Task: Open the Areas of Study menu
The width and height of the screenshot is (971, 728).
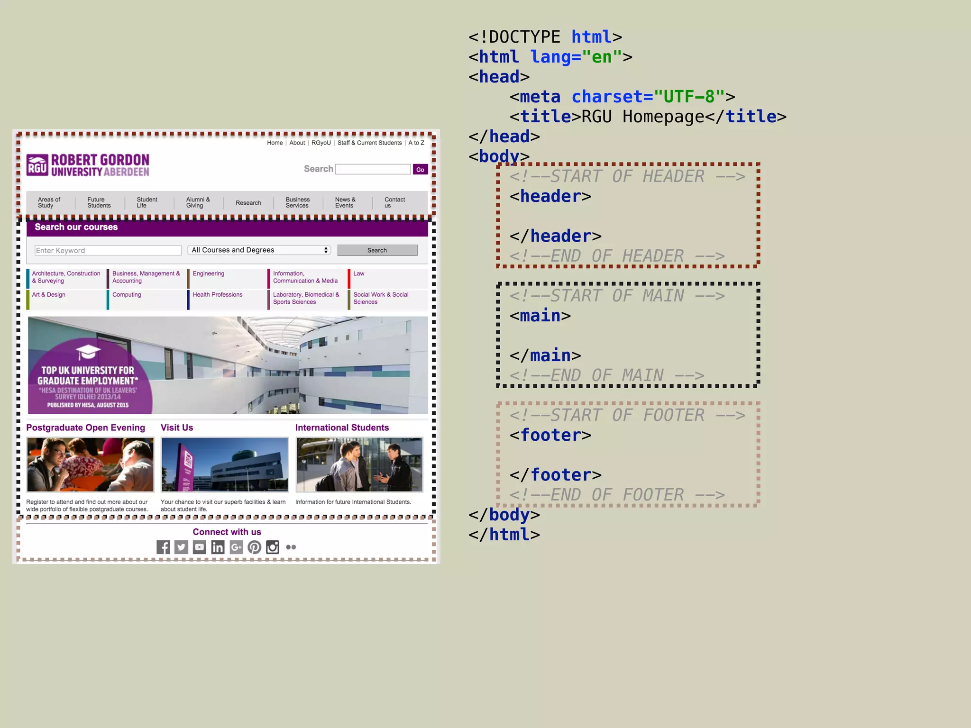Action: pyautogui.click(x=49, y=202)
